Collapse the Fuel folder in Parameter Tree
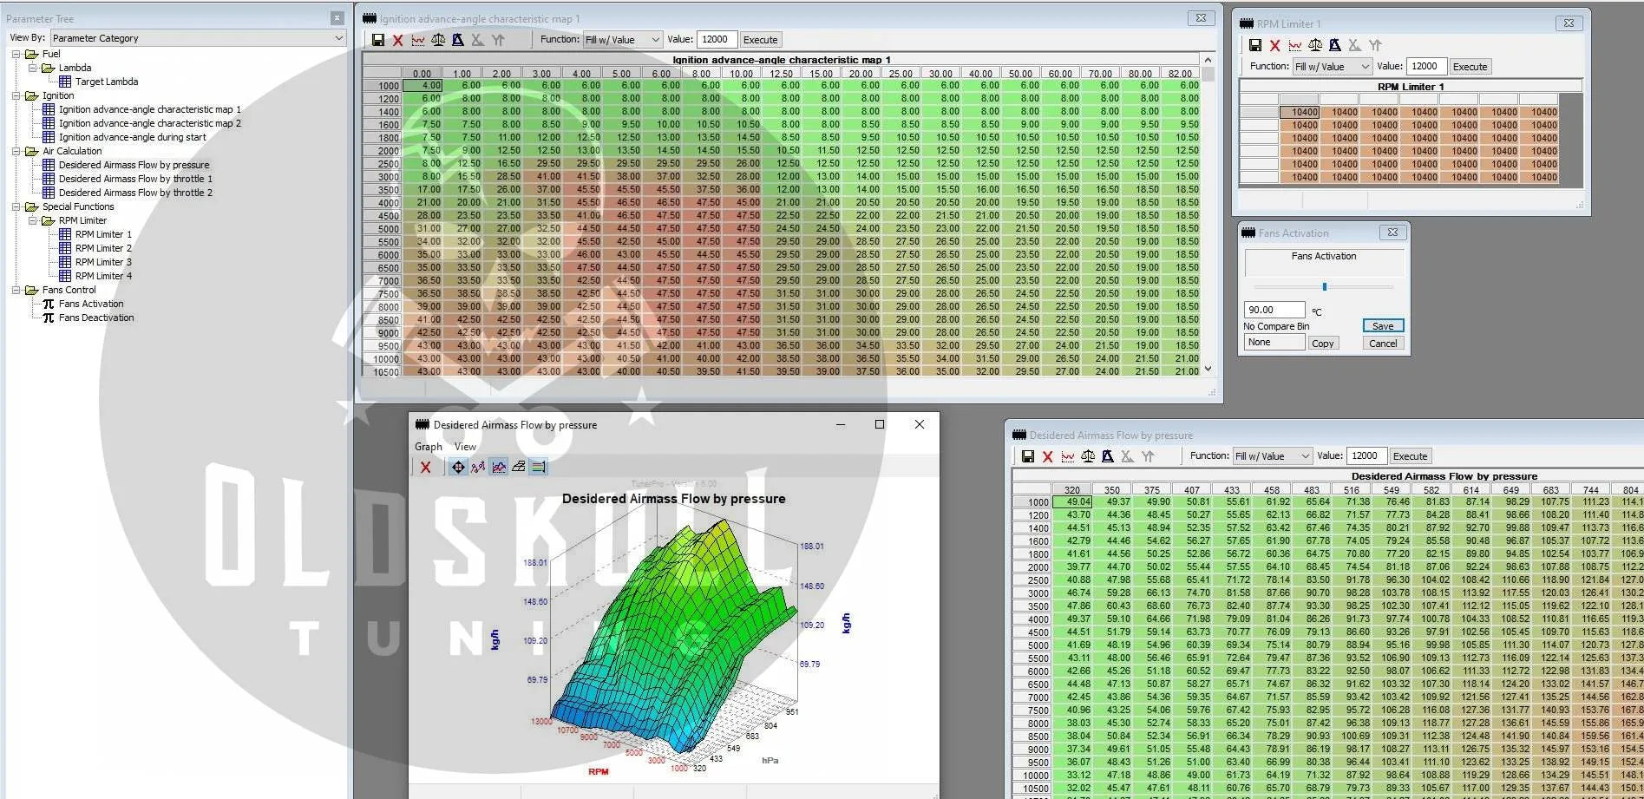Image resolution: width=1644 pixels, height=799 pixels. pyautogui.click(x=16, y=54)
